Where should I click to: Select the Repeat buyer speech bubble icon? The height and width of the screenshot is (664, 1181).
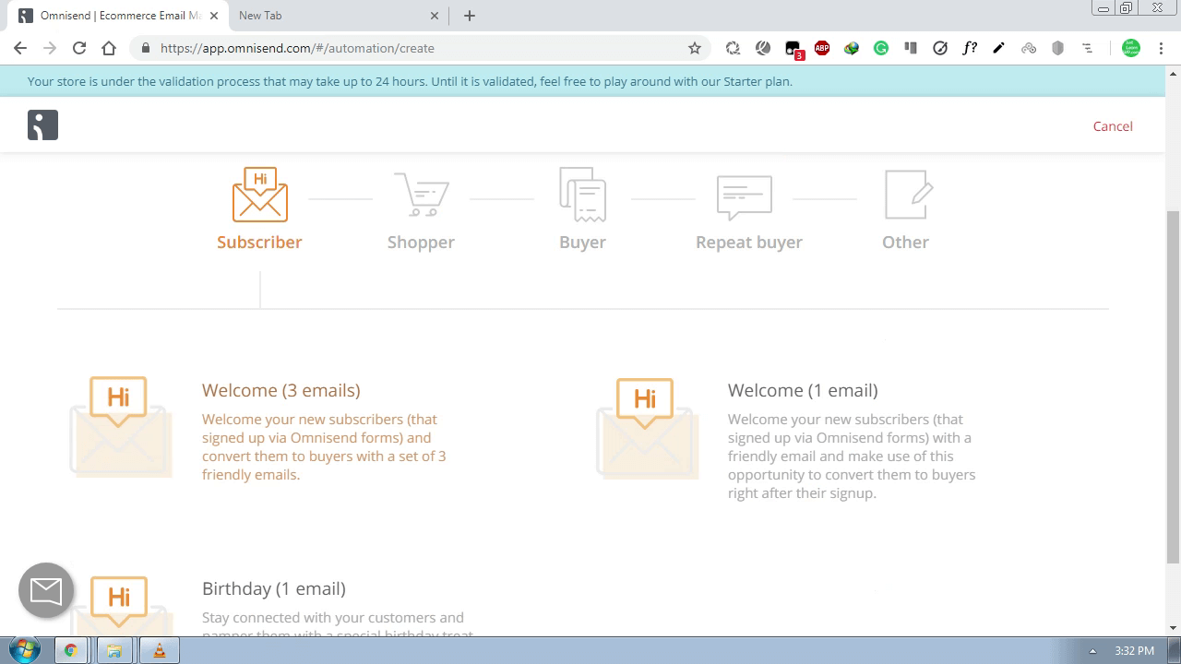pyautogui.click(x=745, y=196)
